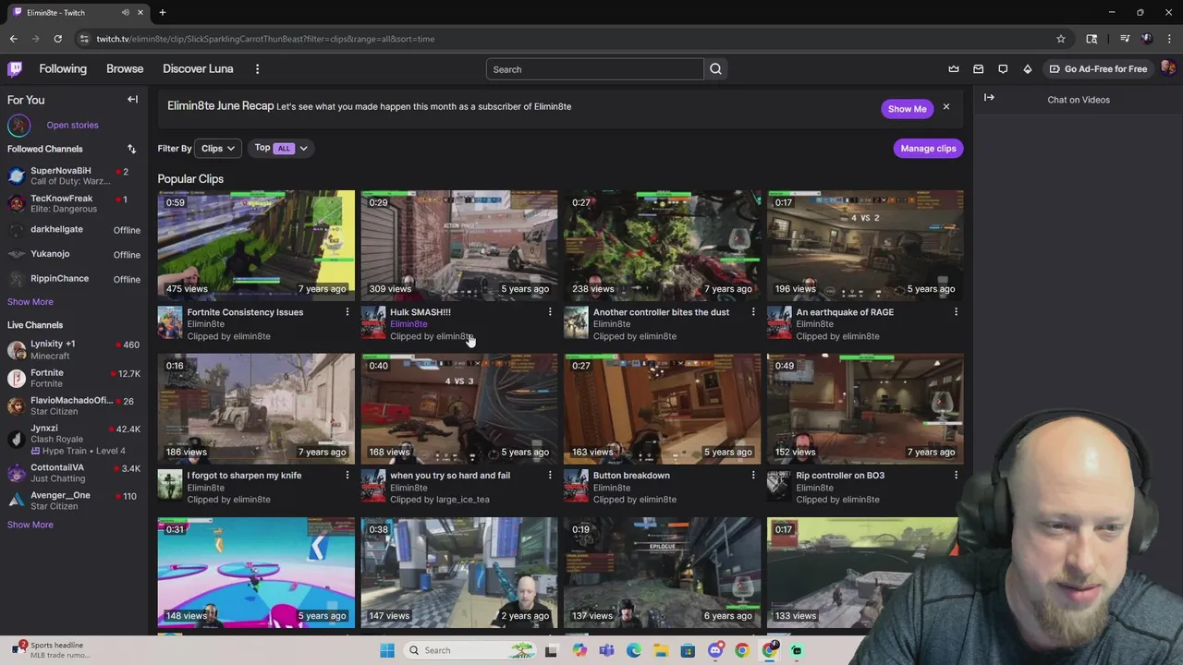This screenshot has width=1183, height=665.
Task: Open stories link in sidebar
Action: coord(72,125)
